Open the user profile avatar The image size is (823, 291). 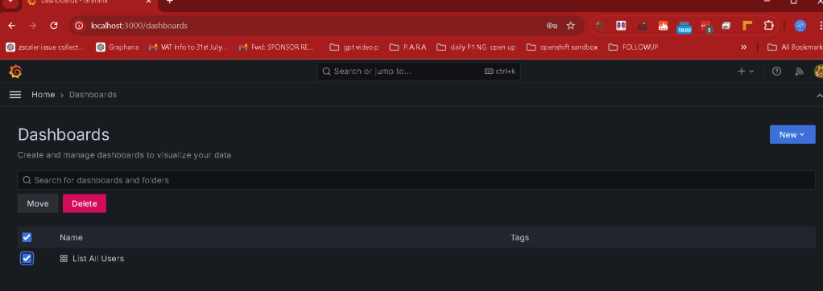818,72
